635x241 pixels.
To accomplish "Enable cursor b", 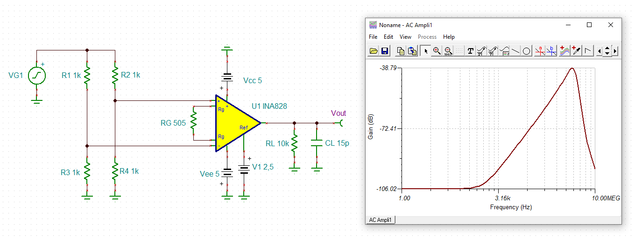I will tap(551, 51).
